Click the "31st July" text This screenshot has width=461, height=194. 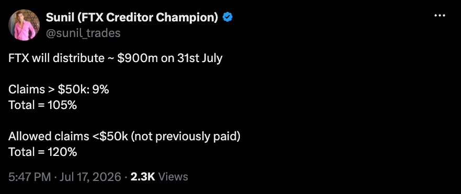pyautogui.click(x=200, y=58)
